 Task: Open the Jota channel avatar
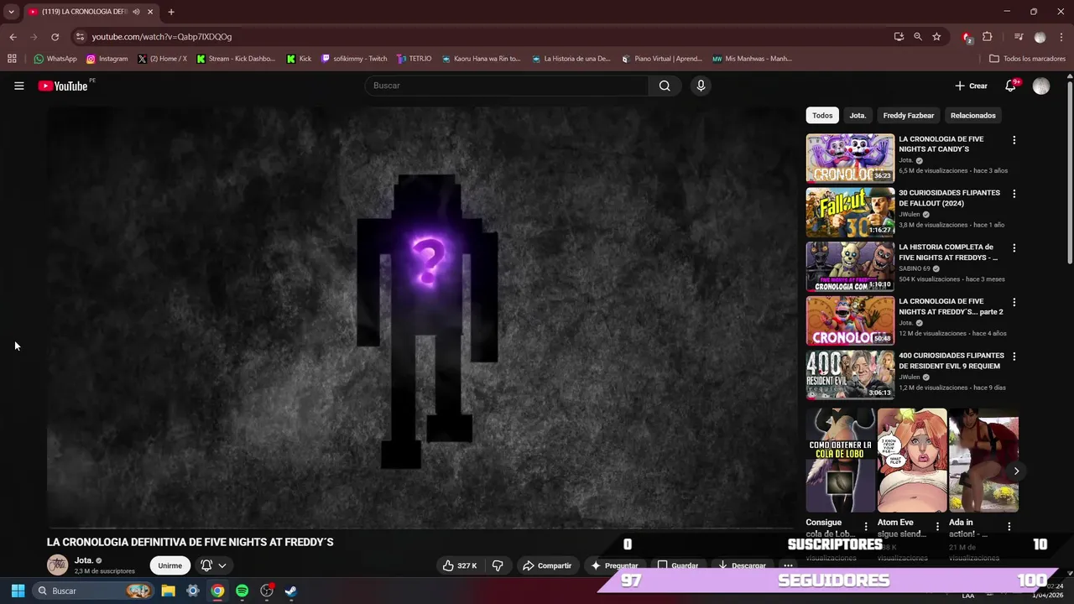(x=57, y=565)
